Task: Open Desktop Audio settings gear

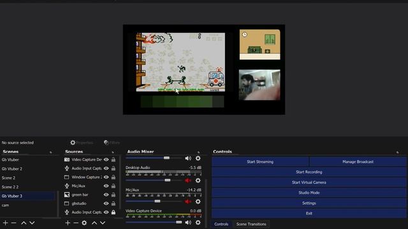Action: (x=198, y=180)
